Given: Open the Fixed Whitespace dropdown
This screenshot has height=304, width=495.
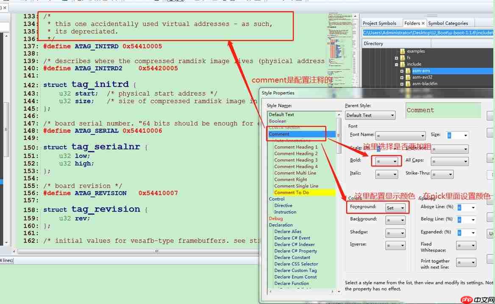Looking at the screenshot, I should tap(466, 245).
